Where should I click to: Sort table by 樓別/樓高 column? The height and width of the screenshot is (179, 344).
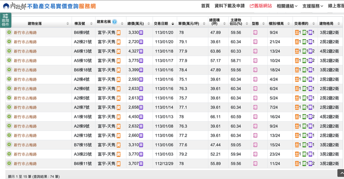(288, 23)
